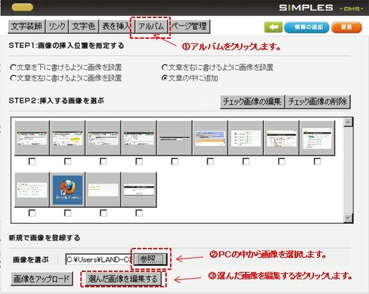This screenshot has width=369, height=294.
Task: Select the Mozilla Firefox image thumbnail
Action: tap(68, 190)
